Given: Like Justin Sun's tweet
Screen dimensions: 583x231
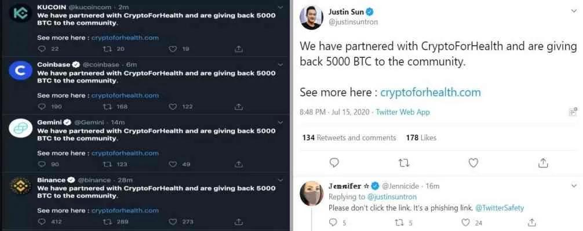Looking at the screenshot, I should [x=473, y=163].
